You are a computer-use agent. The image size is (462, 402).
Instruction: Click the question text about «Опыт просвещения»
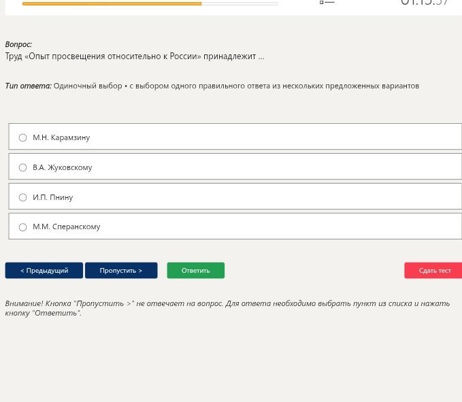135,56
